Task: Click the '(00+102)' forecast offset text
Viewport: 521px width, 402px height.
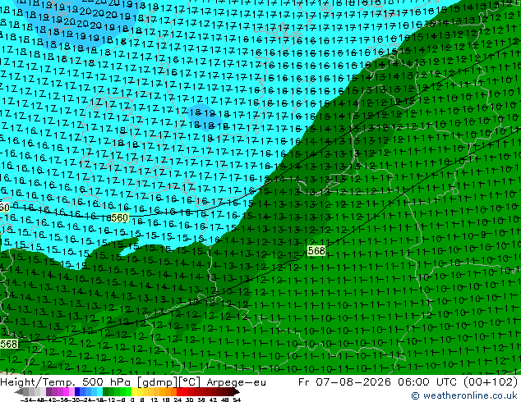Action: (491, 382)
